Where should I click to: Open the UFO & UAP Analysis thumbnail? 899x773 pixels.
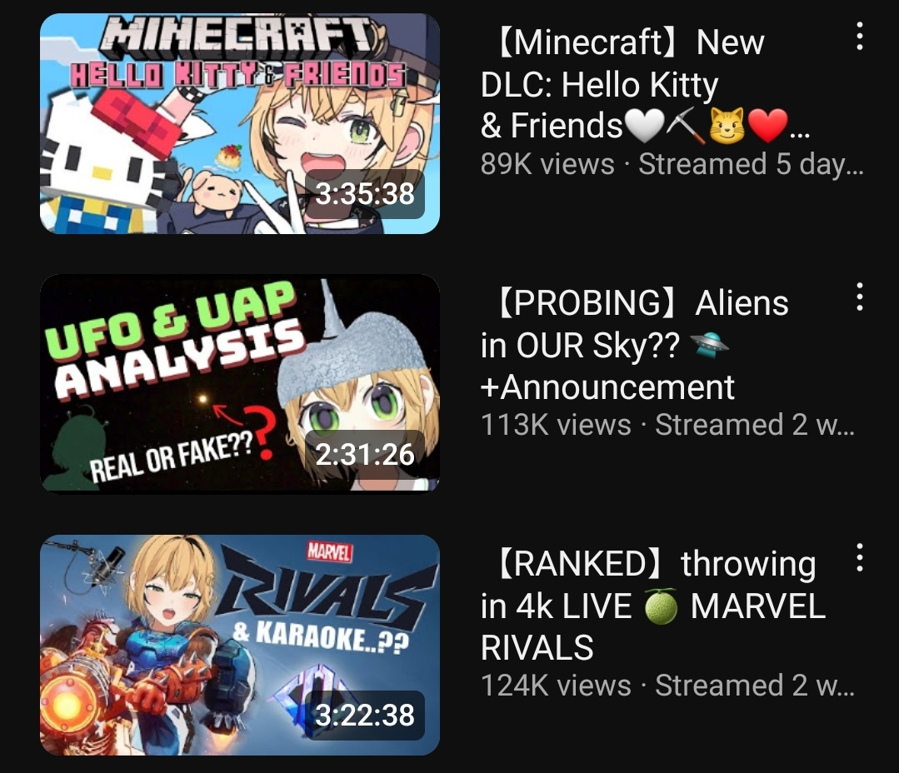click(240, 384)
